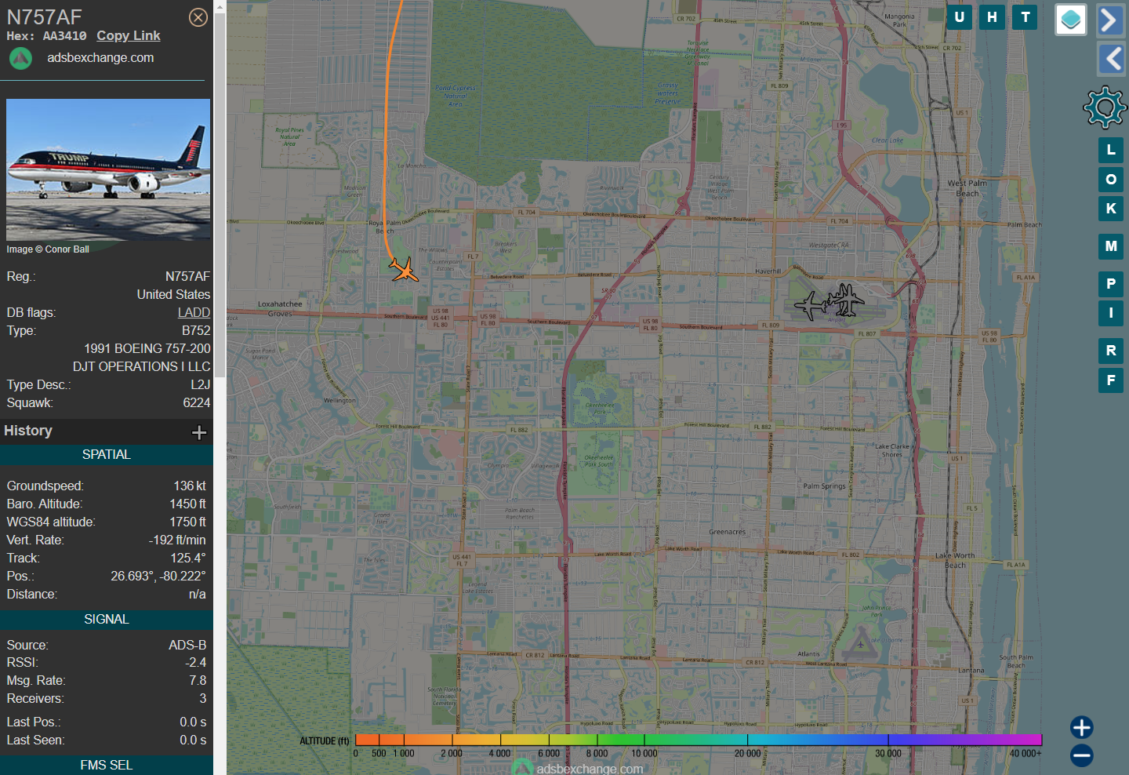Expand the History section plus icon
Viewport: 1129px width, 775px height.
point(199,432)
